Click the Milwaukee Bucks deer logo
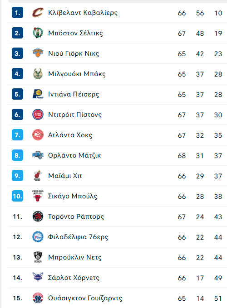 click(x=38, y=74)
